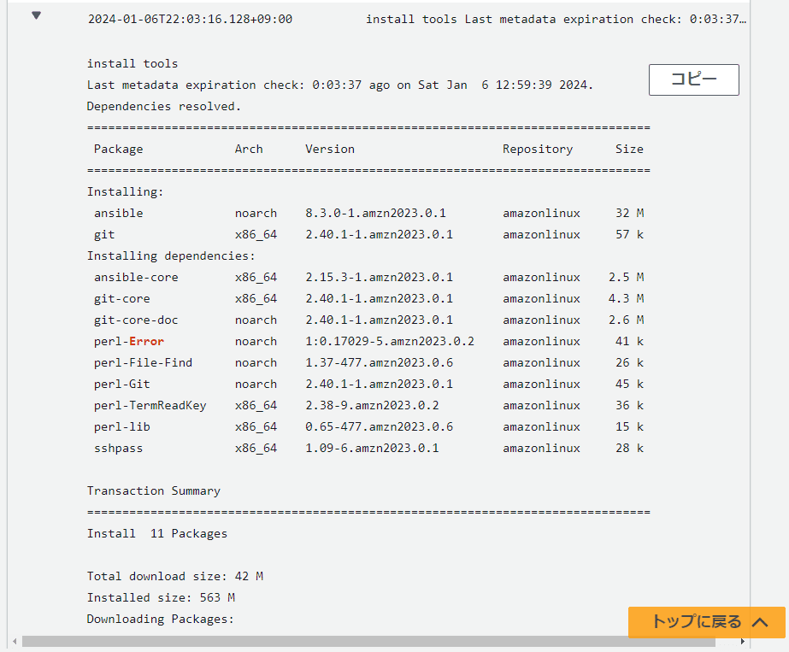Click the '32 M' size of ansible

(629, 214)
